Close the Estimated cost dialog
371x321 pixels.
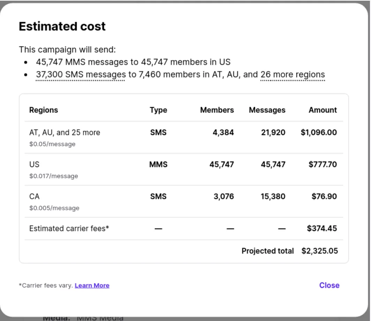click(x=329, y=285)
